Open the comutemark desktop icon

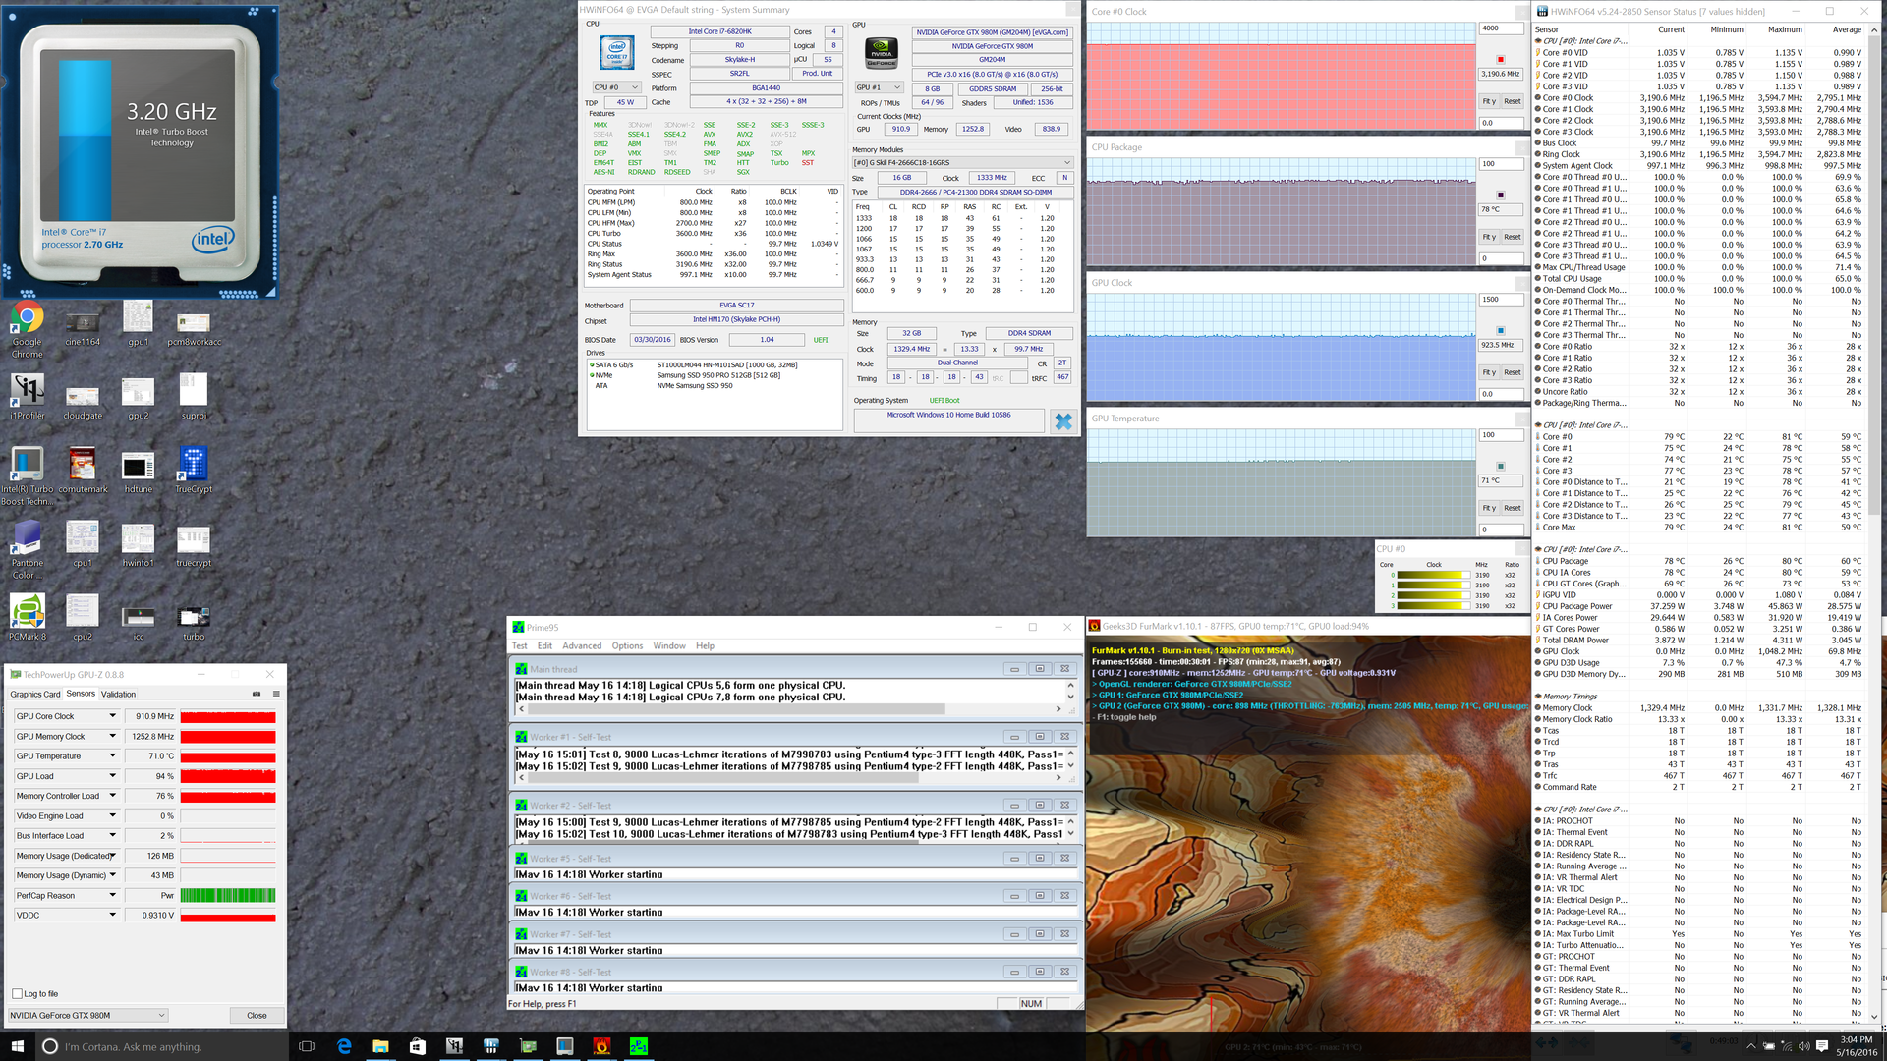pyautogui.click(x=83, y=471)
